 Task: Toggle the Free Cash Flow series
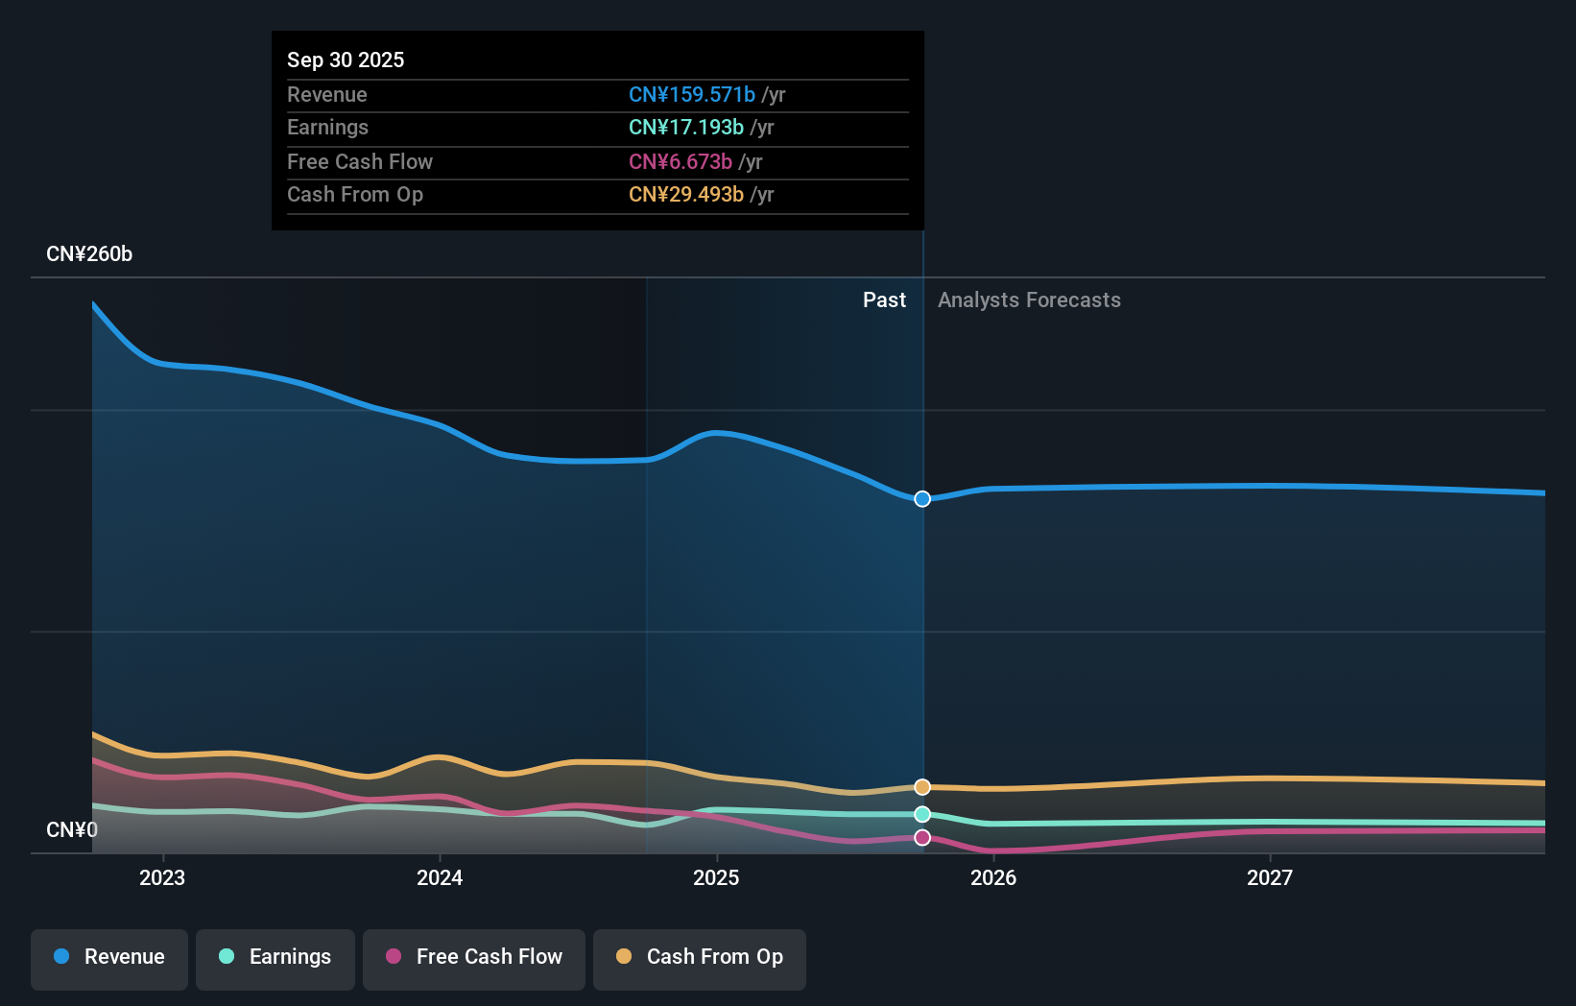[473, 958]
